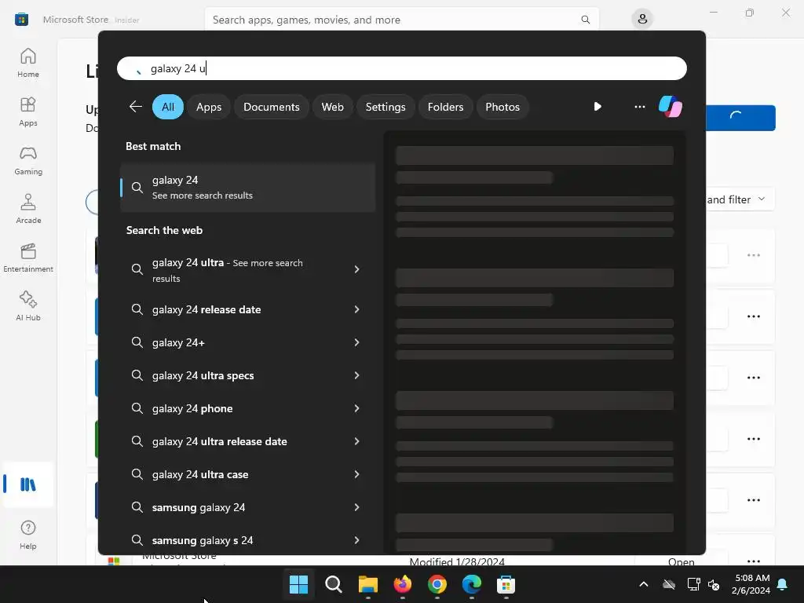Launch Google Chrome from taskbar
This screenshot has height=603, width=804.
pos(437,584)
